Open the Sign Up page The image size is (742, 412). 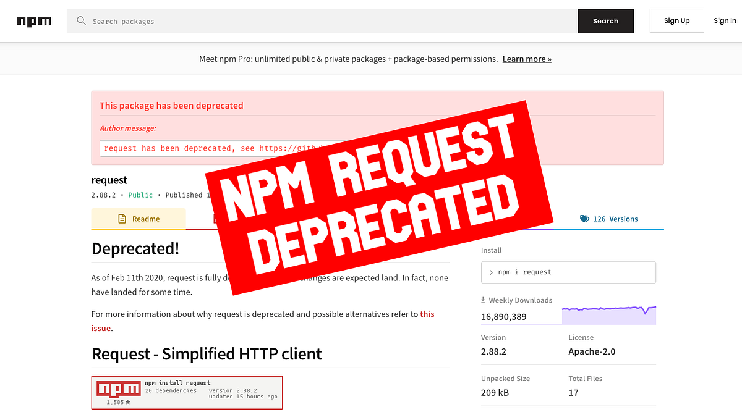coord(676,20)
